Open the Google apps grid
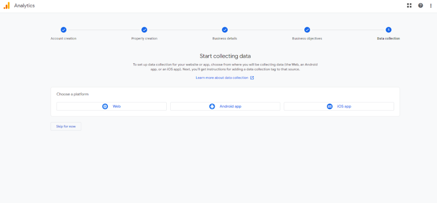This screenshot has height=203, width=437. tap(409, 5)
